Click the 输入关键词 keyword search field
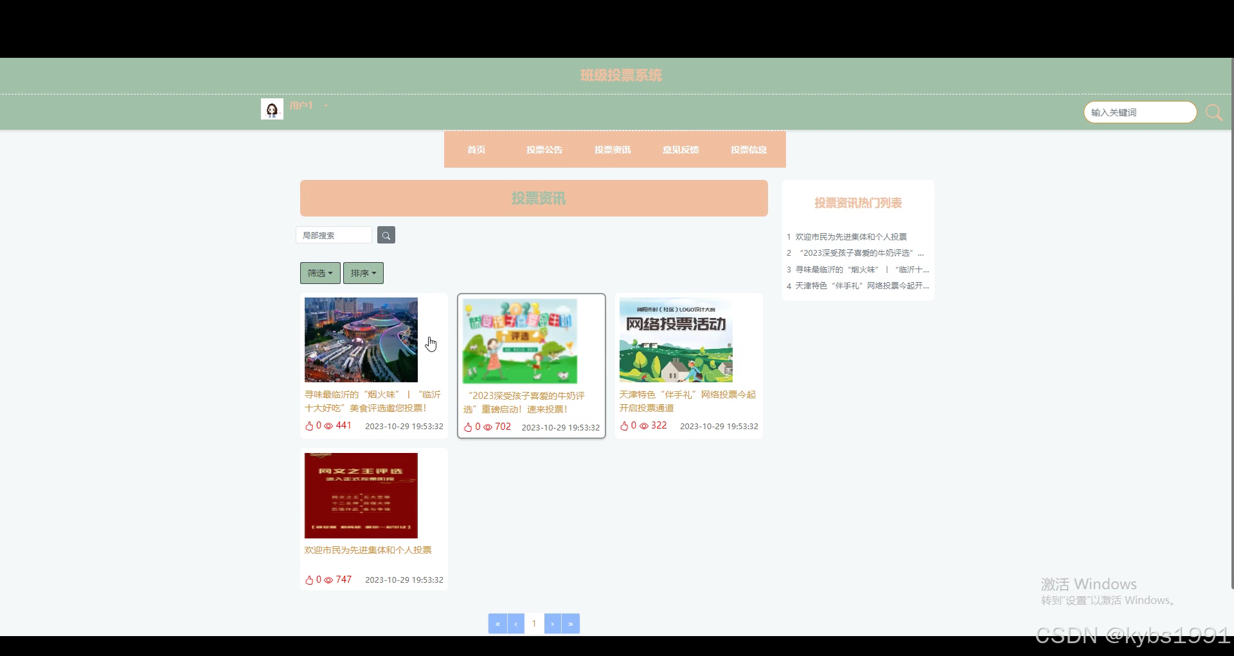1234x656 pixels. point(1140,112)
